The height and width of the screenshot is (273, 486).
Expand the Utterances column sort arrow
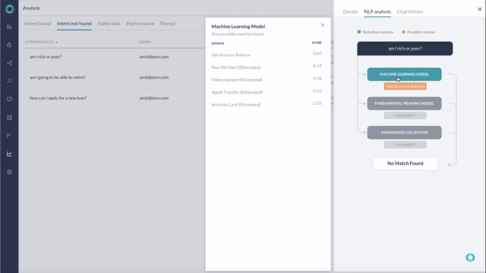click(x=57, y=42)
